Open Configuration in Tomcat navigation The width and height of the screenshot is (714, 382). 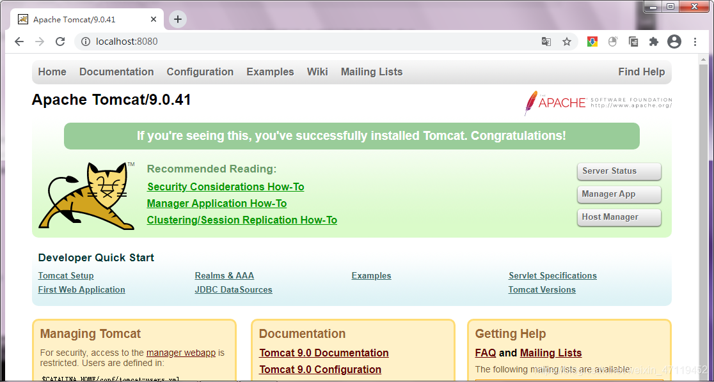pyautogui.click(x=200, y=72)
